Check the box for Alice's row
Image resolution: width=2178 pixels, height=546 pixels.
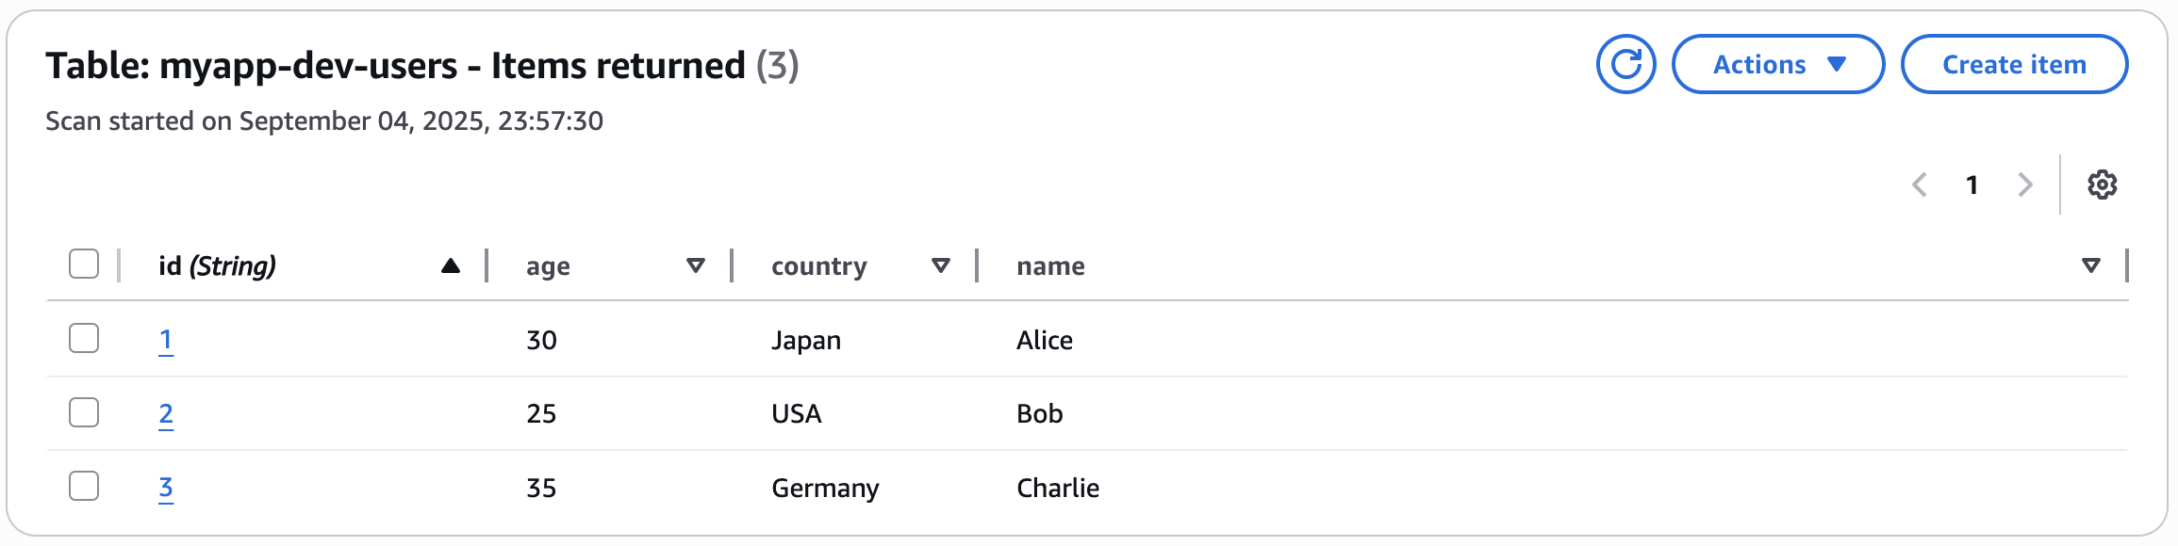[84, 338]
